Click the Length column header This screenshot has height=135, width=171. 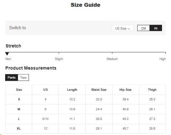[x=72, y=90]
